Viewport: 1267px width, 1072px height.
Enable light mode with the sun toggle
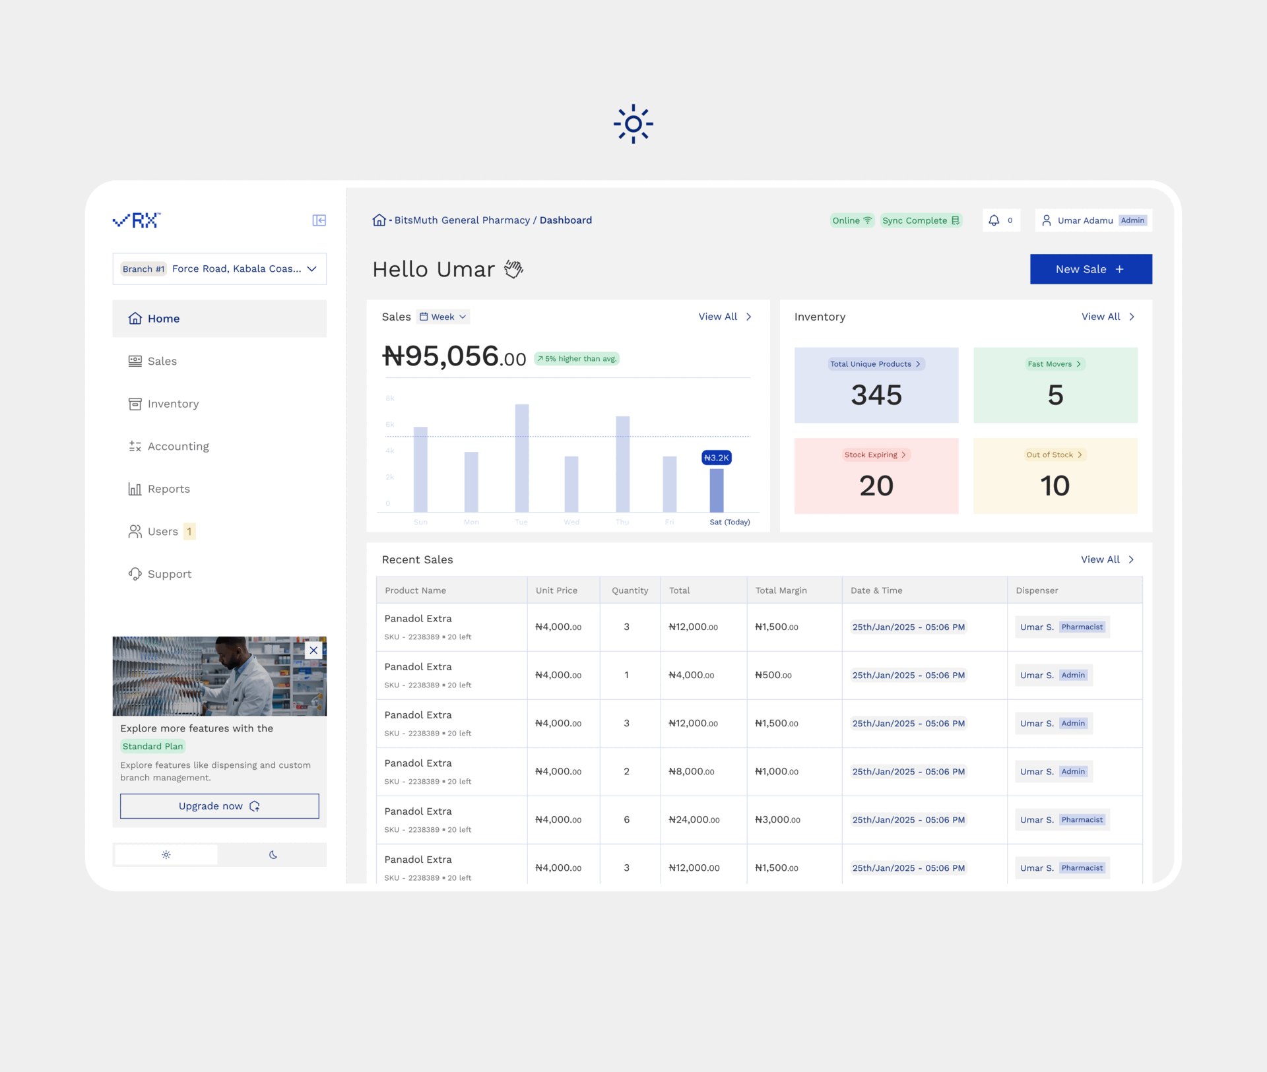pyautogui.click(x=166, y=854)
